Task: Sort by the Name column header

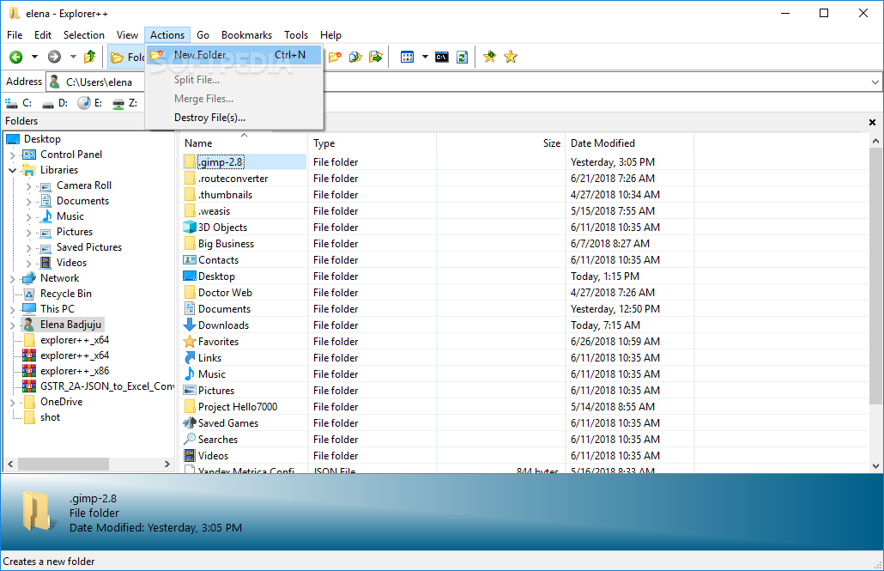Action: tap(244, 143)
